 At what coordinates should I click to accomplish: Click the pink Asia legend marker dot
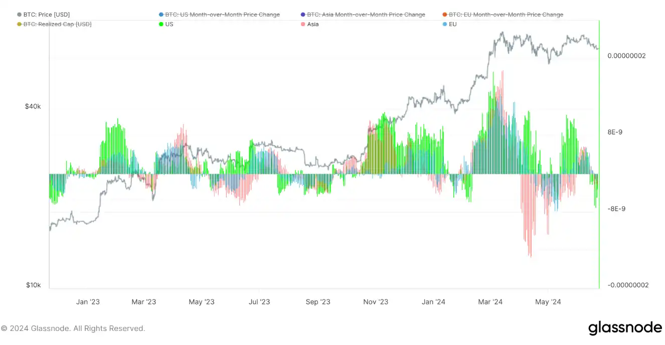tap(302, 24)
